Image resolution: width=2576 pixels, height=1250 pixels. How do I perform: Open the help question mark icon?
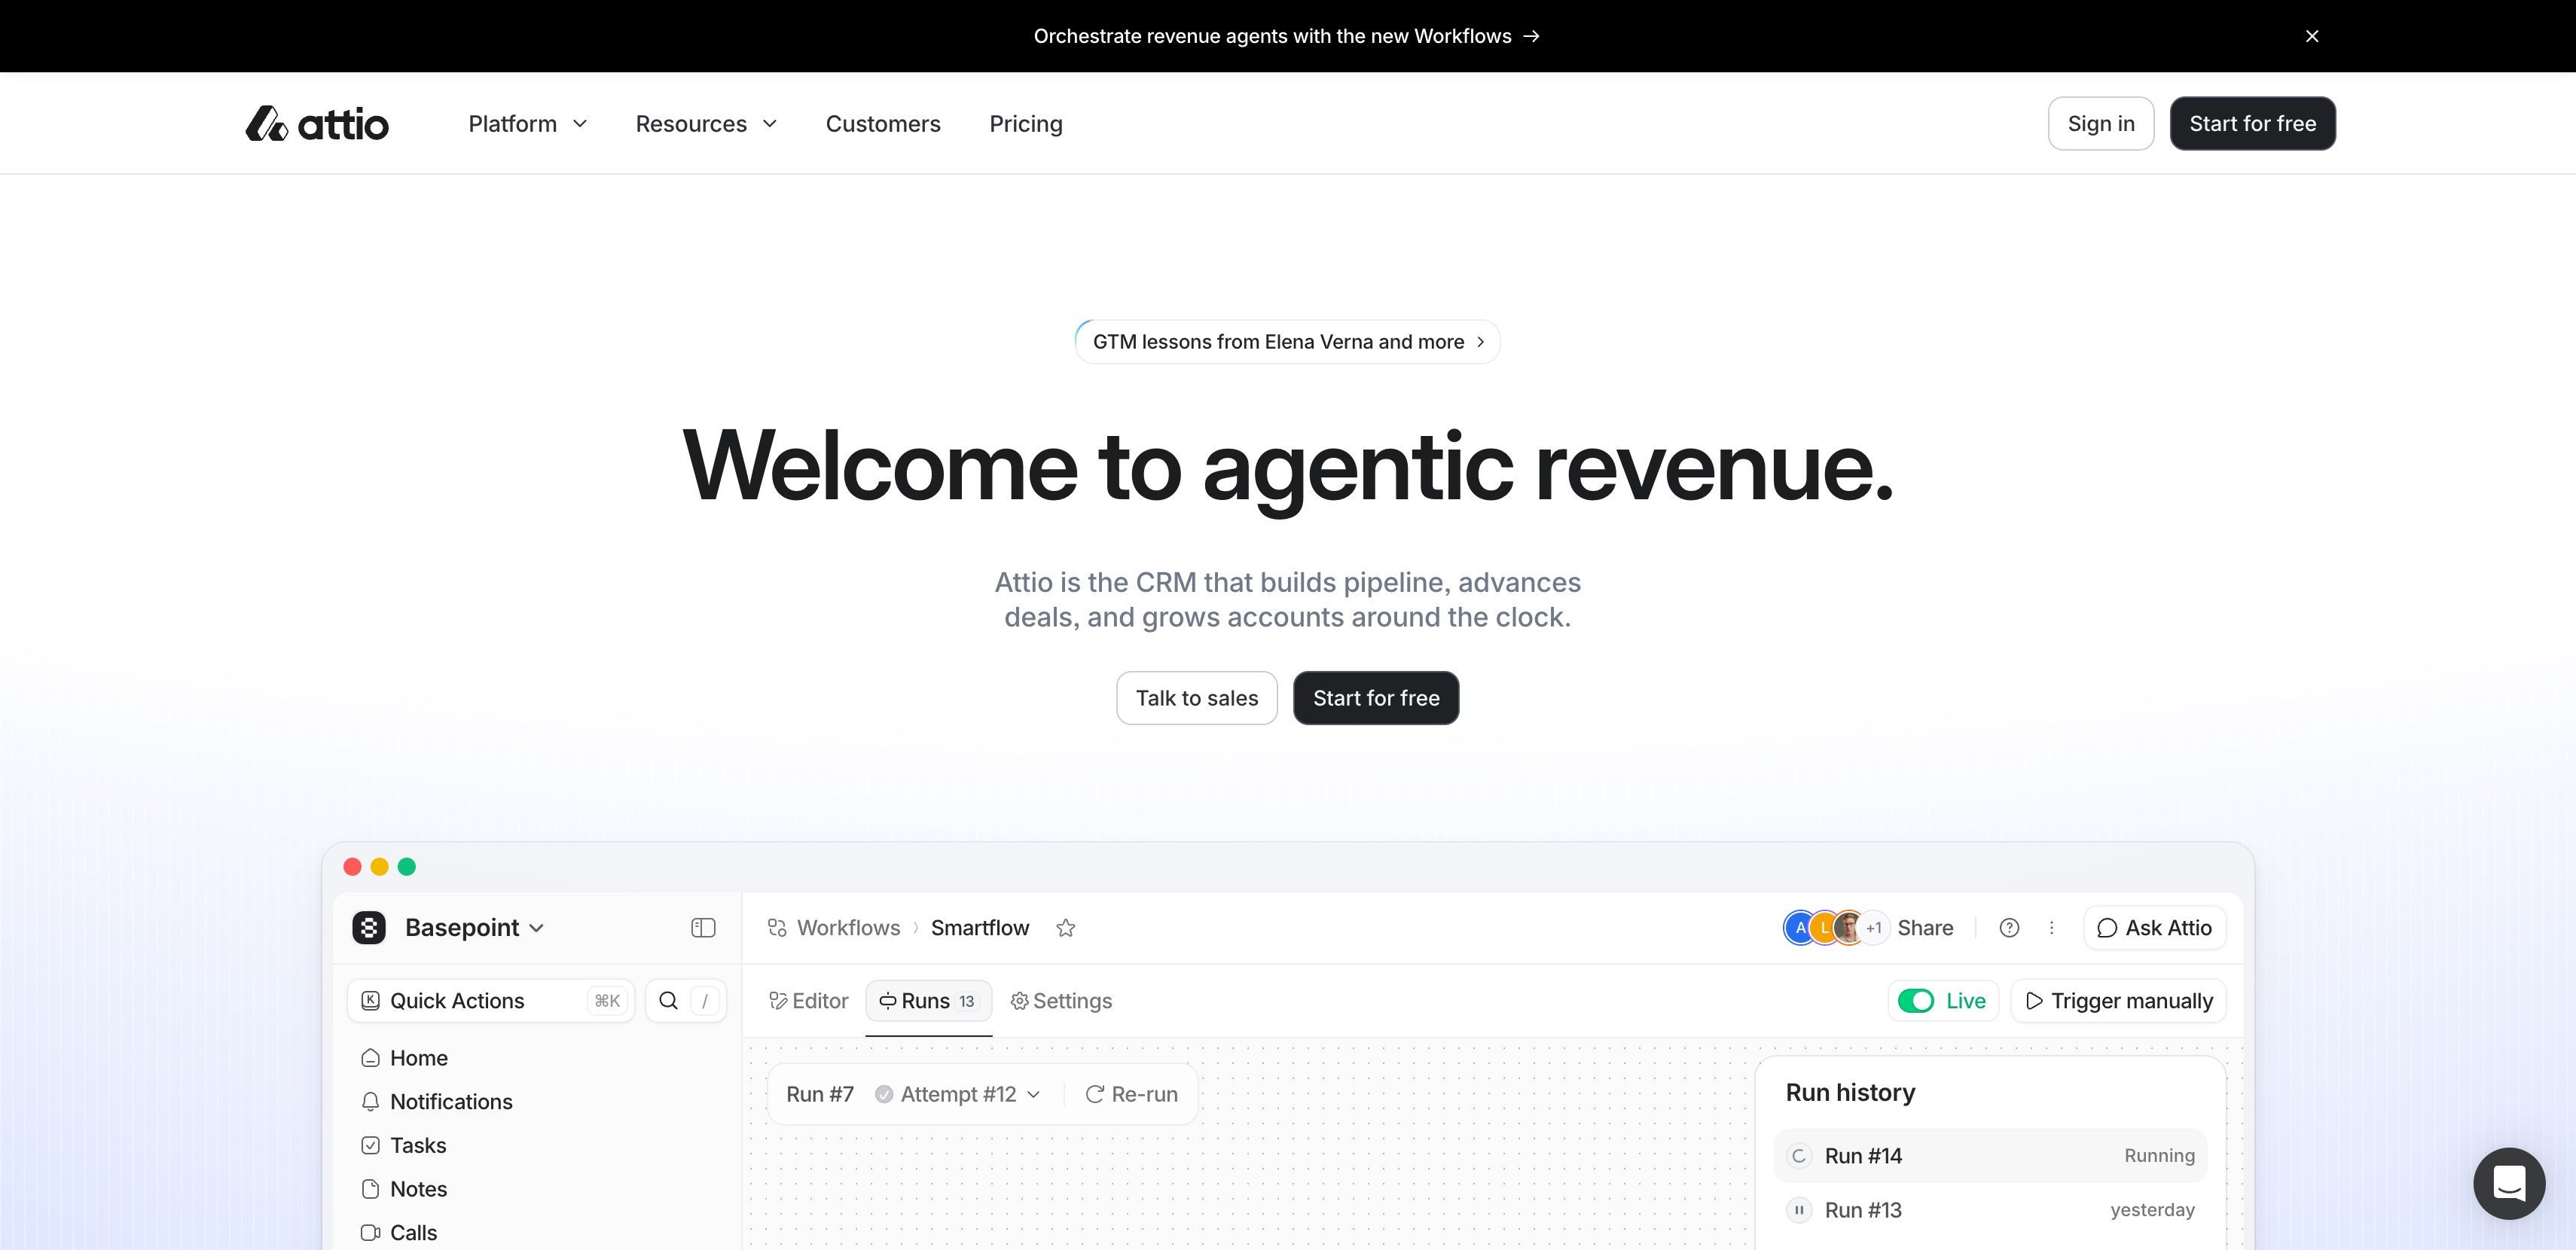pyautogui.click(x=2009, y=928)
